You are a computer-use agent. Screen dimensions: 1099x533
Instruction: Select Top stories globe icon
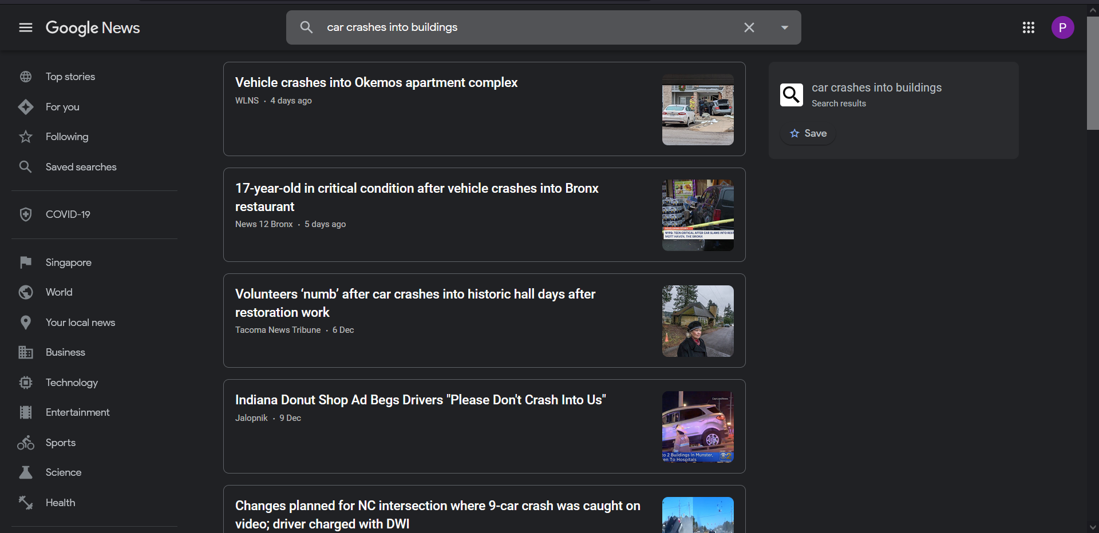click(x=26, y=77)
